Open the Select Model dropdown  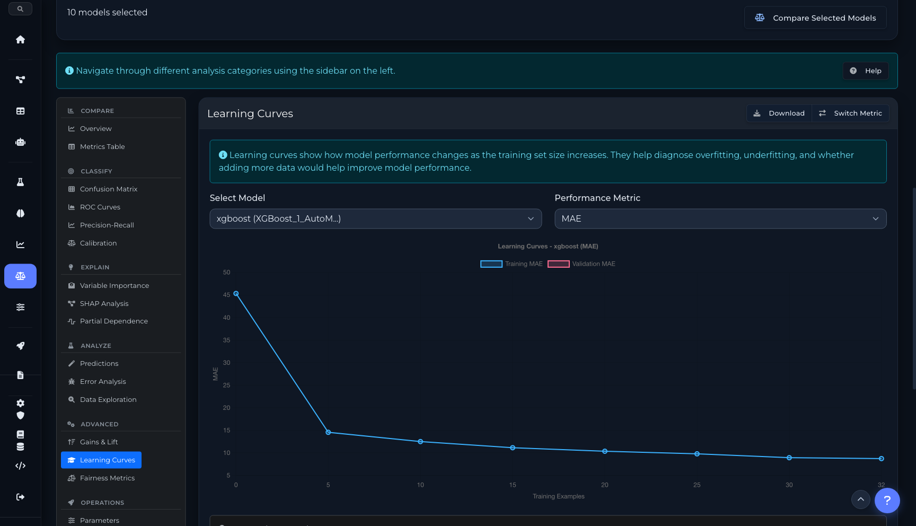375,218
